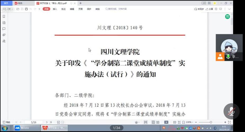
Task: Click the undo arrow icon
Action: click(31, 9)
